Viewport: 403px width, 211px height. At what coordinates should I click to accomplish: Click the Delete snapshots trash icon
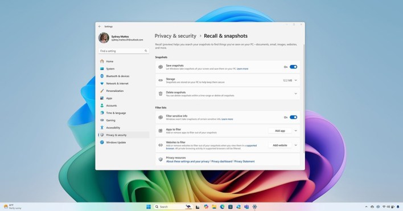tap(161, 94)
